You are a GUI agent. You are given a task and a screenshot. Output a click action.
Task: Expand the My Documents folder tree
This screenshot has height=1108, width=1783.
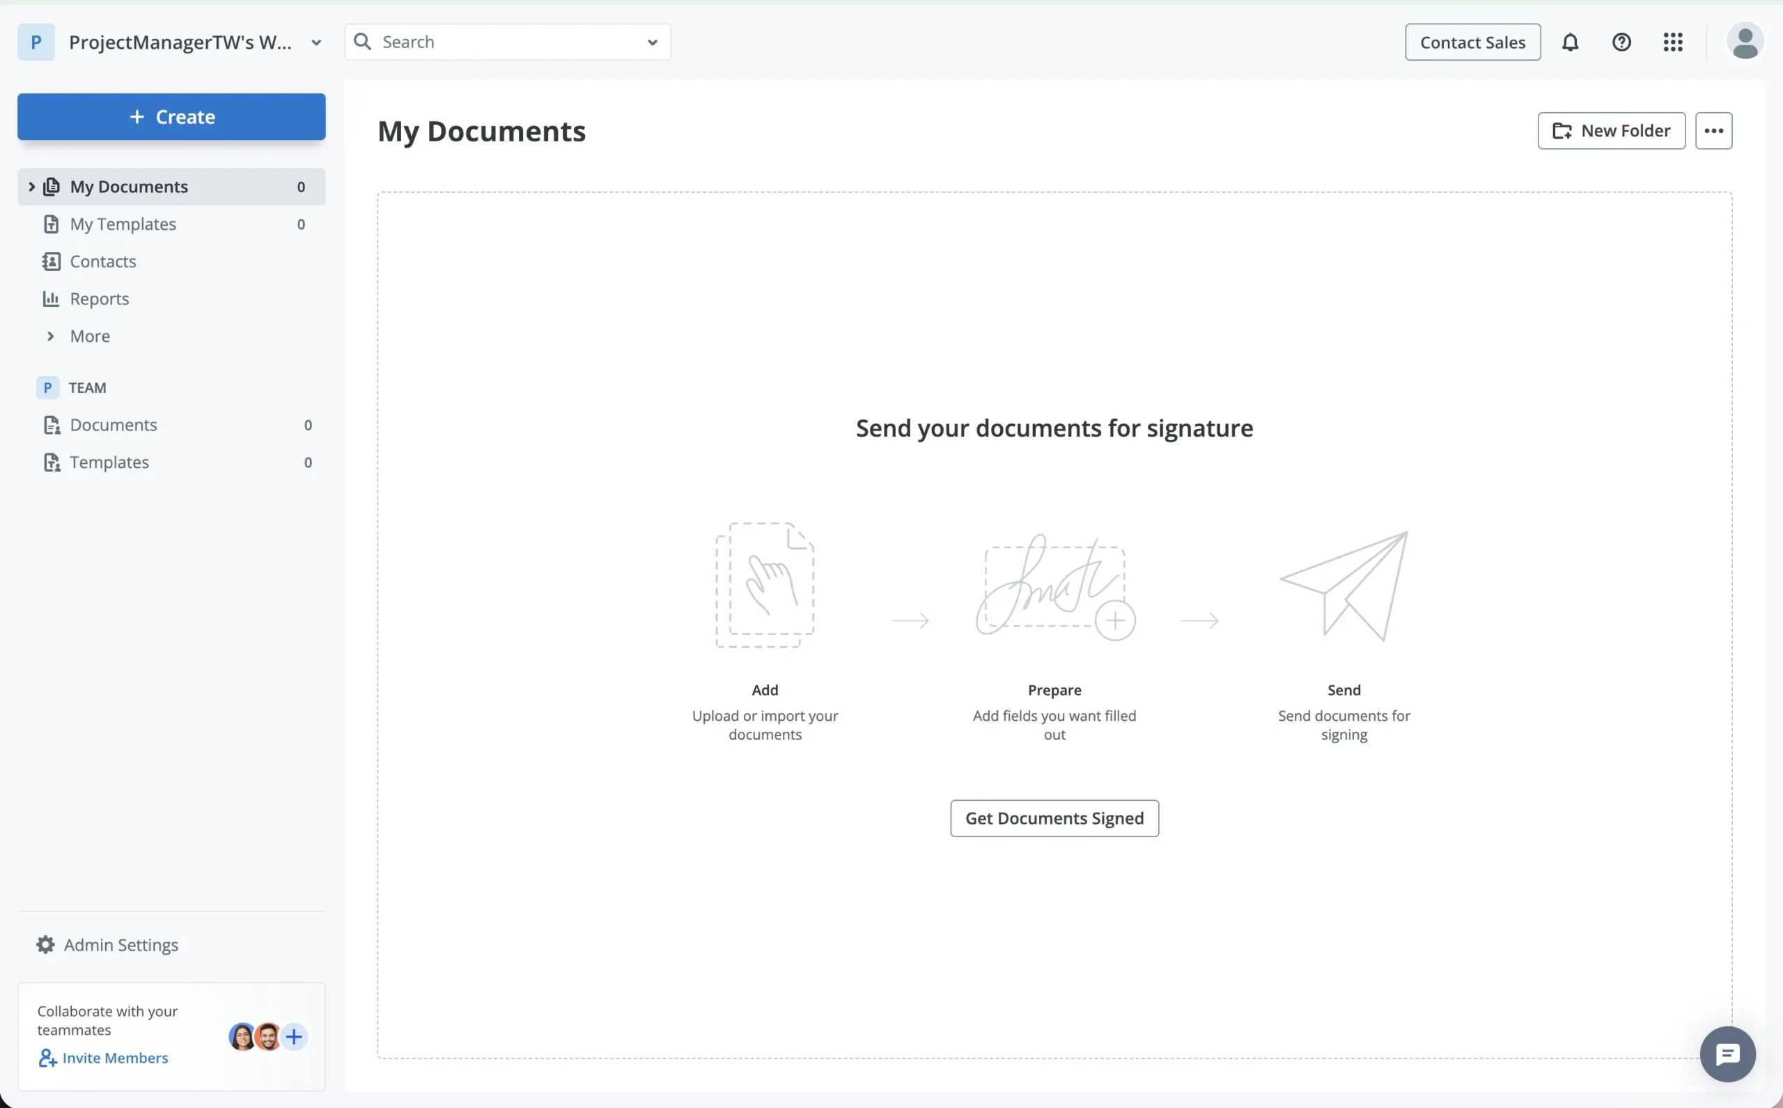31,187
